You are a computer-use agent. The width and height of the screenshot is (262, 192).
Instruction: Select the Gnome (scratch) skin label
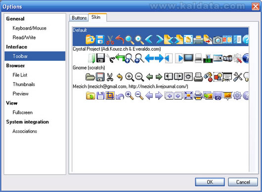click(88, 68)
